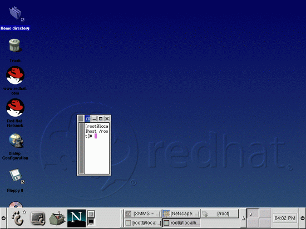Click at the terminal shell prompt cursor
Image resolution: width=306 pixels, height=229 pixels.
96,136
